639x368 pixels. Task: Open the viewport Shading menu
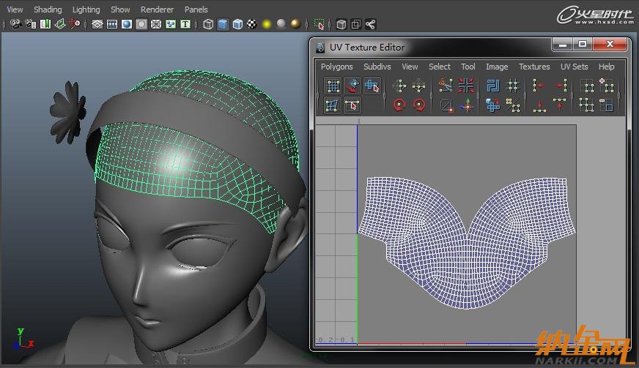click(x=48, y=10)
